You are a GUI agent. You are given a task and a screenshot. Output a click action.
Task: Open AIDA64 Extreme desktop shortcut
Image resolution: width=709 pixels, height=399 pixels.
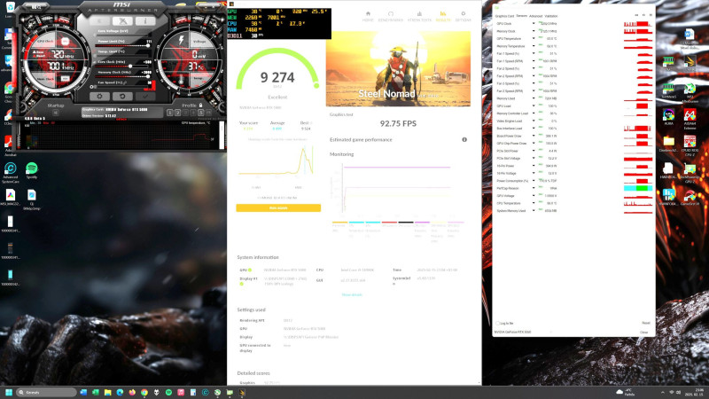[690, 120]
